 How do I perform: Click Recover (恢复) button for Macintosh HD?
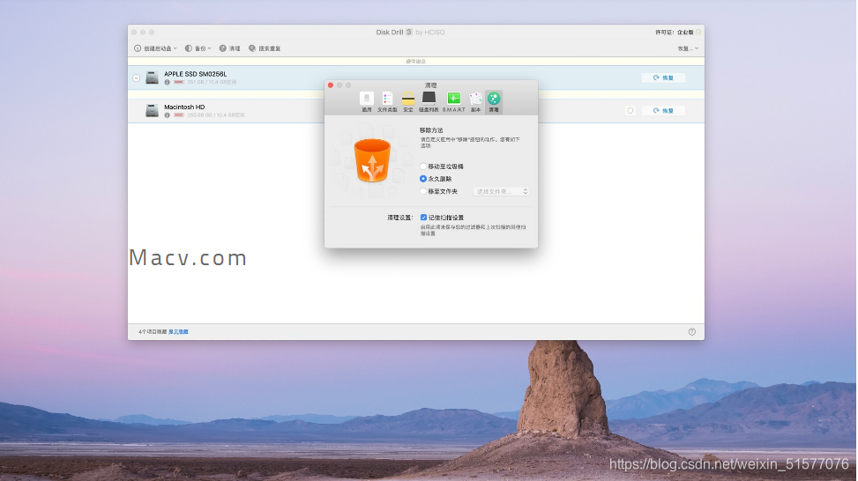tap(663, 111)
